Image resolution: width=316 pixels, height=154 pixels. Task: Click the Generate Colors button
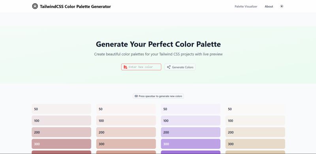coord(180,67)
